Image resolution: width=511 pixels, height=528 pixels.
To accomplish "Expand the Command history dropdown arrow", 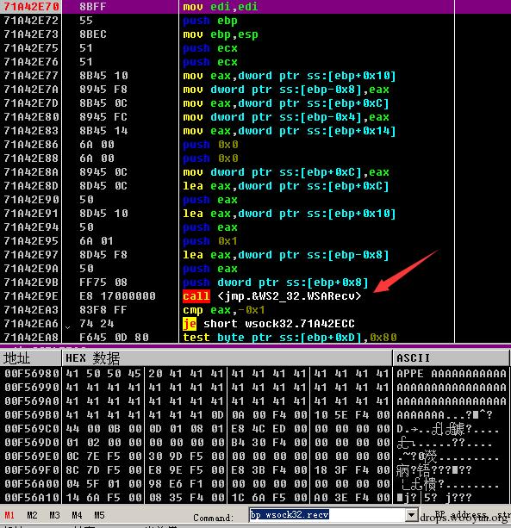I will [x=411, y=515].
